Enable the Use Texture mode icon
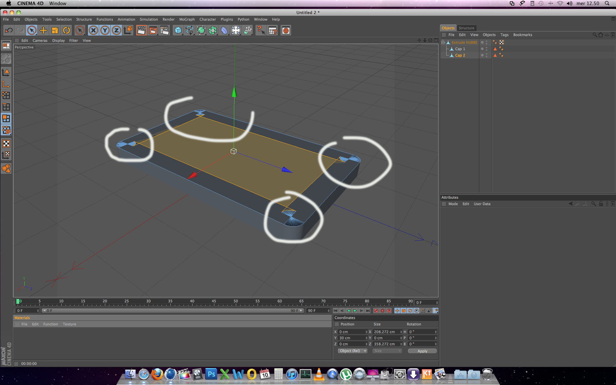The height and width of the screenshot is (385, 616). [x=6, y=143]
